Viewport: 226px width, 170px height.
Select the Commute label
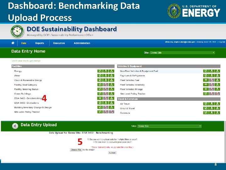[x=125, y=113]
